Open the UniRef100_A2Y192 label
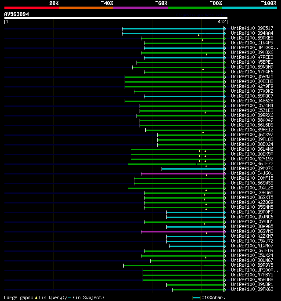281x301 pixels. coord(252,159)
